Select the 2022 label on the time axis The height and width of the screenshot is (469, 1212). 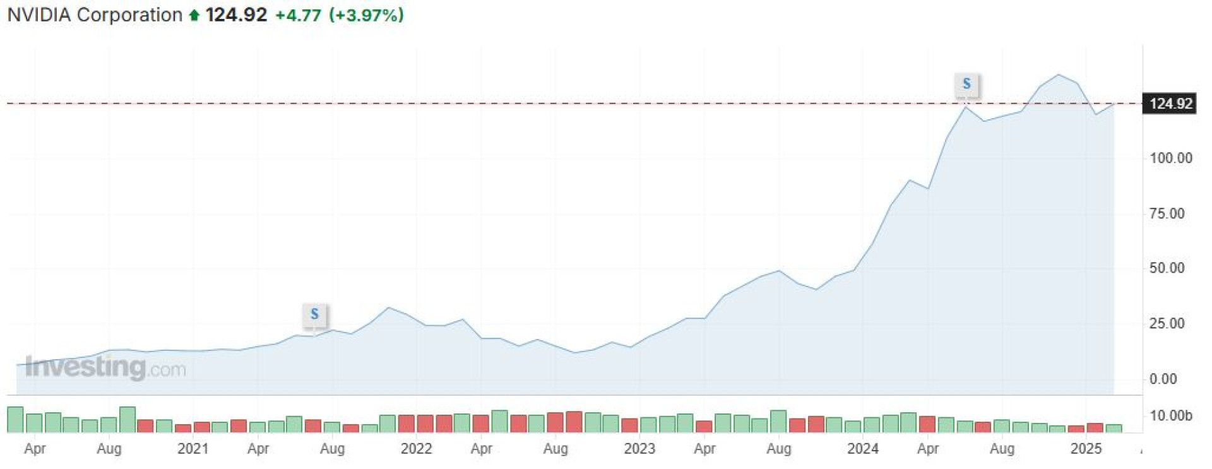(416, 449)
